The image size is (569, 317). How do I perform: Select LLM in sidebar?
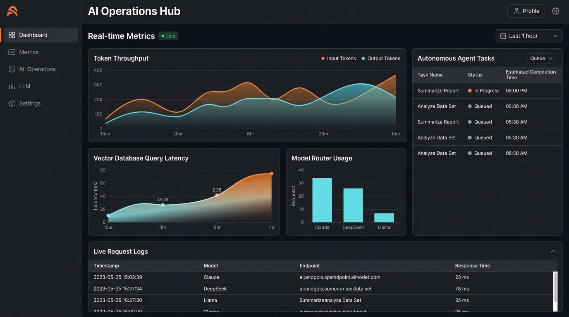(x=40, y=86)
